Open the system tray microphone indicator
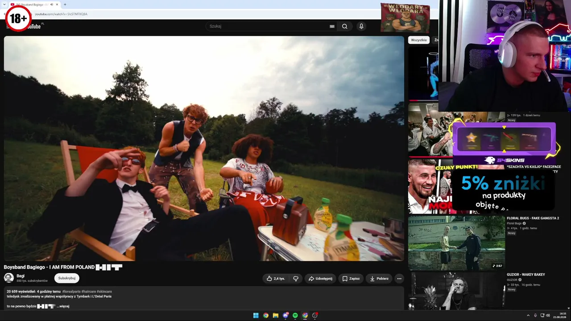The height and width of the screenshot is (321, 571). [x=535, y=315]
